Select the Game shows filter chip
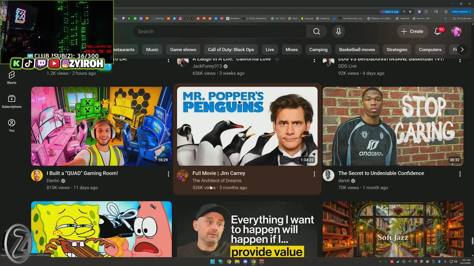This screenshot has width=474, height=266. click(183, 50)
